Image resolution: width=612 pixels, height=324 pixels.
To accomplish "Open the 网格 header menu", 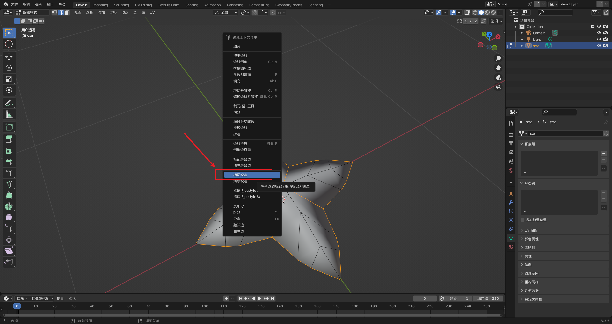I will tap(113, 12).
